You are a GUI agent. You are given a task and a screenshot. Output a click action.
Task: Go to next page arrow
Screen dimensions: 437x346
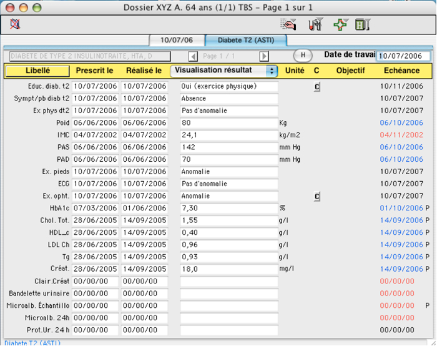click(x=263, y=56)
